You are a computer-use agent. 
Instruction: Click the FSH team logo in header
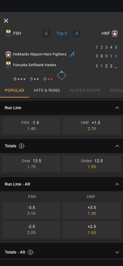[x=8, y=33]
